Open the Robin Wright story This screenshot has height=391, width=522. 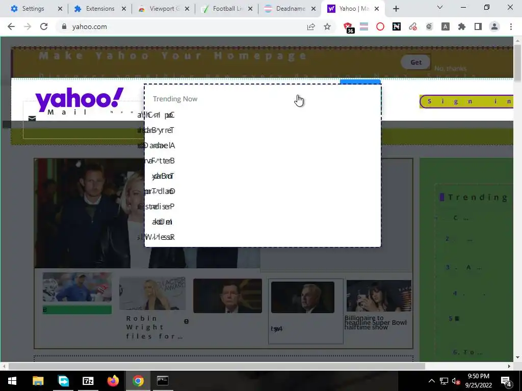coord(154,327)
